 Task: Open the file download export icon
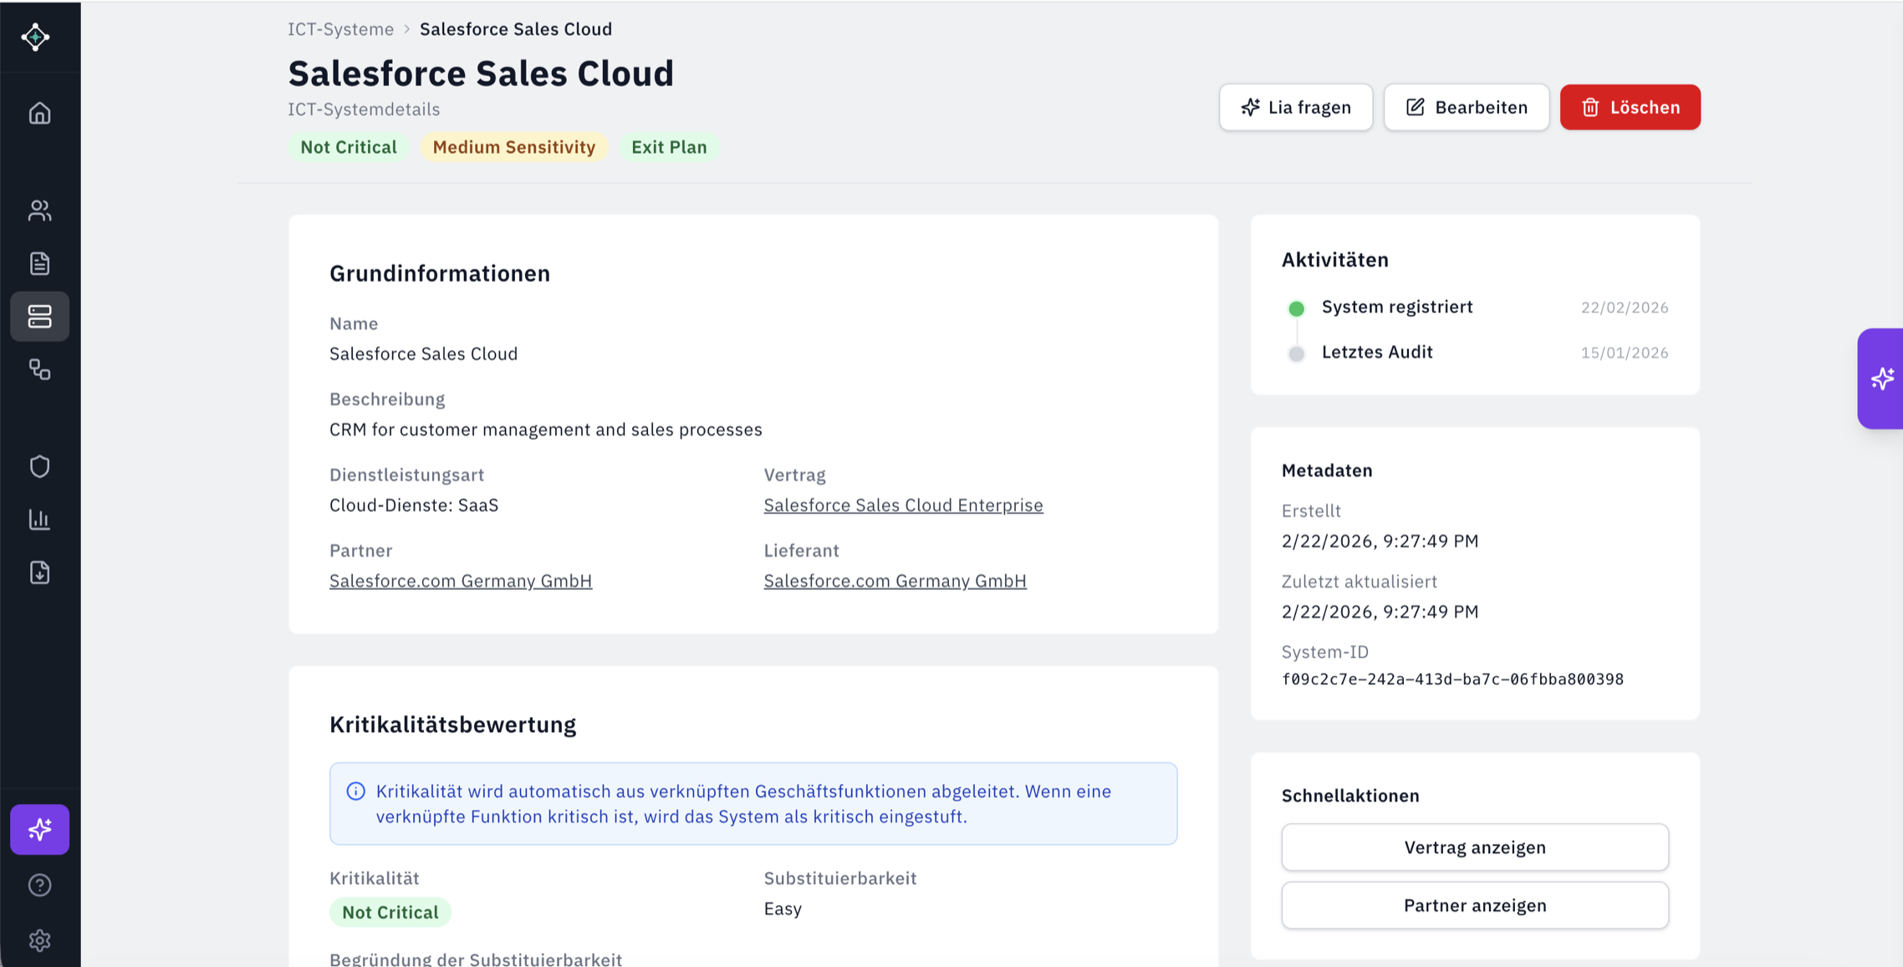(x=39, y=573)
